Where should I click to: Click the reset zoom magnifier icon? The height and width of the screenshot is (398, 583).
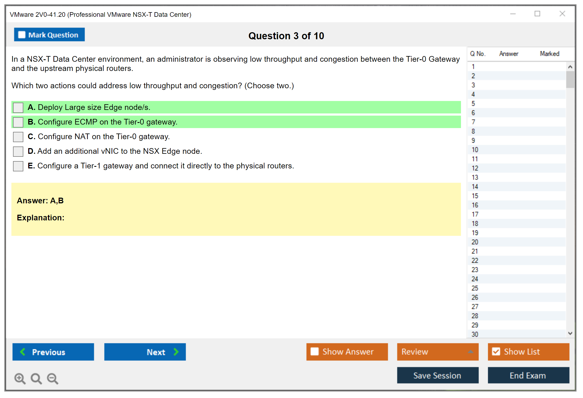36,378
